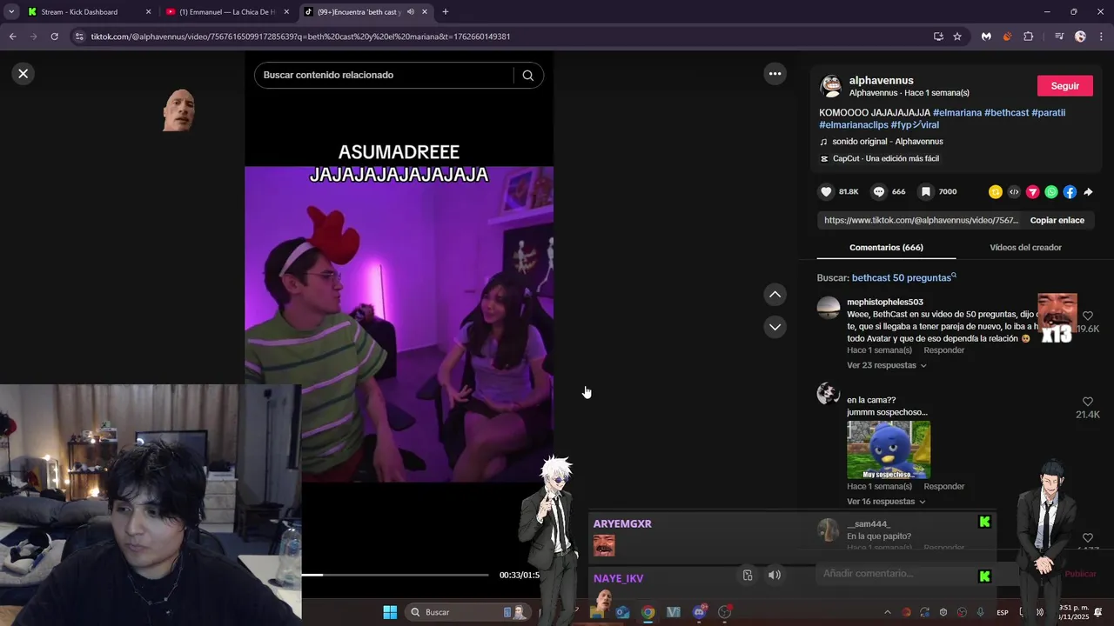Open orange clapping-hand extension

[x=1007, y=37]
